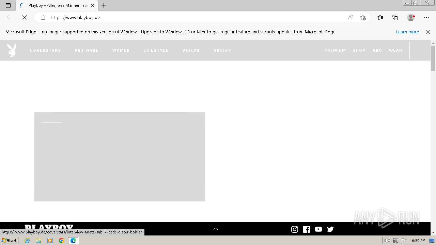The width and height of the screenshot is (436, 245).
Task: Click the volume speaker tray icon
Action: pyautogui.click(x=387, y=241)
